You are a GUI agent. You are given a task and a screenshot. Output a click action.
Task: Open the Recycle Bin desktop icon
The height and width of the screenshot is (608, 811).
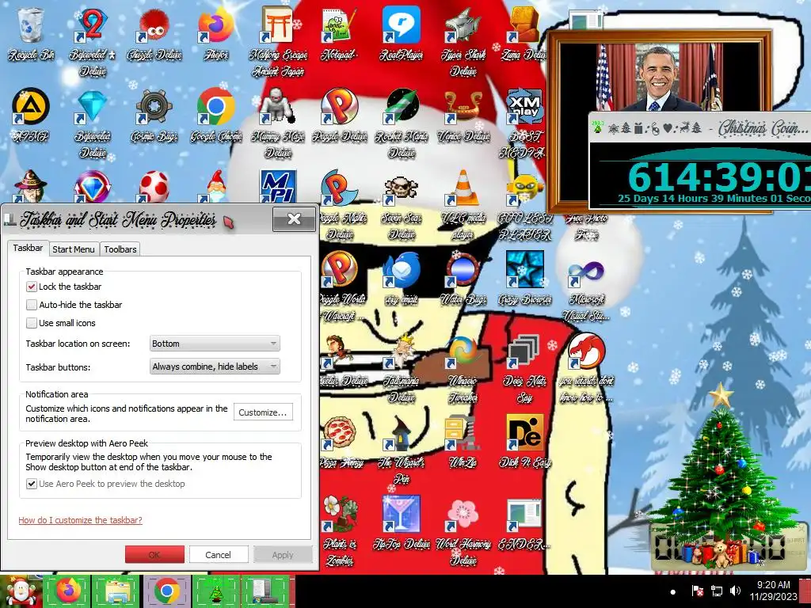click(x=31, y=34)
